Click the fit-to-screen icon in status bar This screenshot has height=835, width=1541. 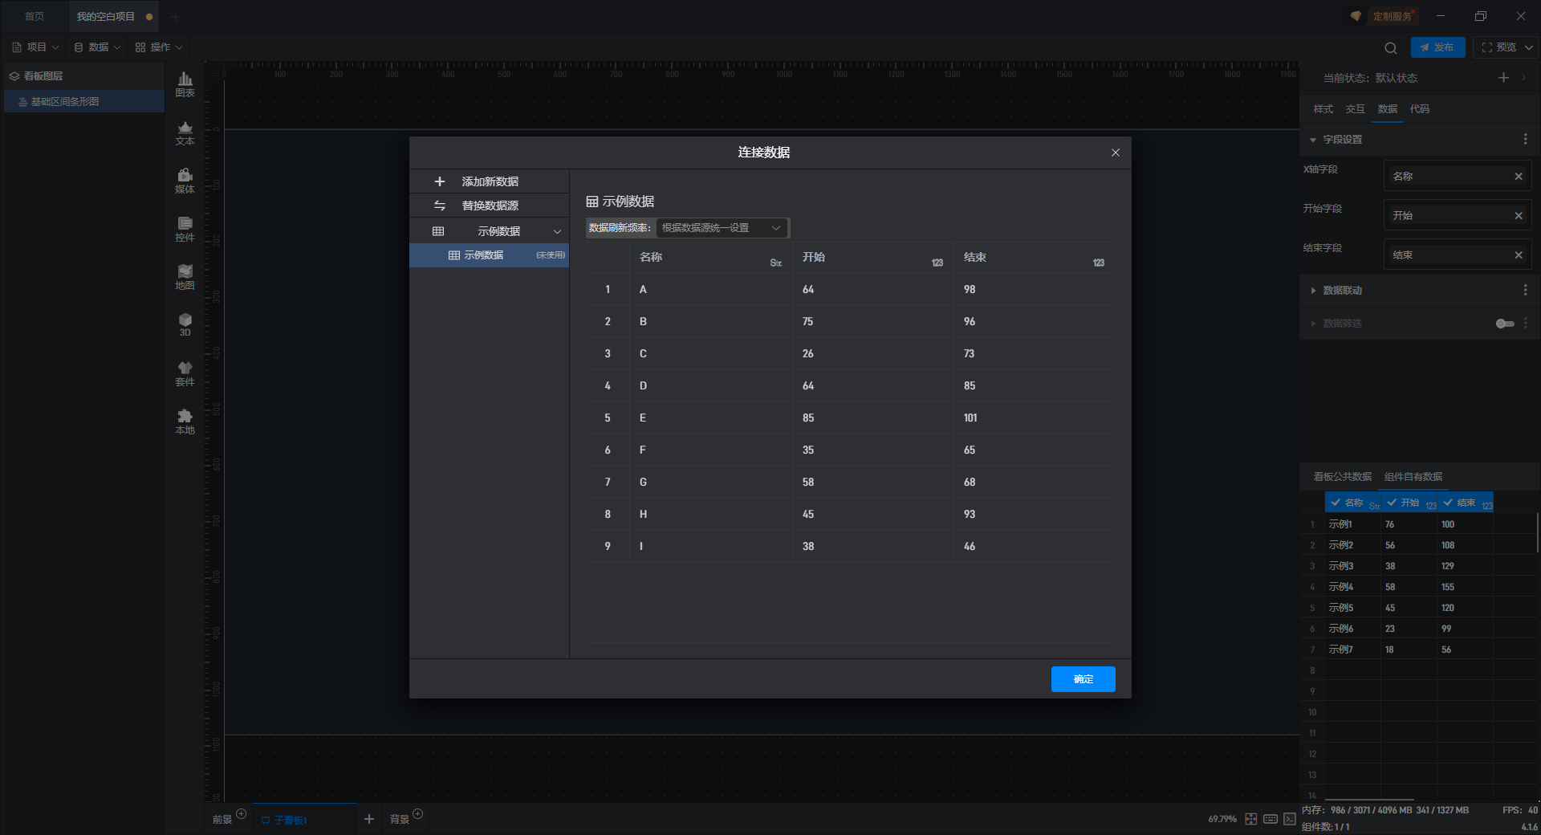point(1251,819)
